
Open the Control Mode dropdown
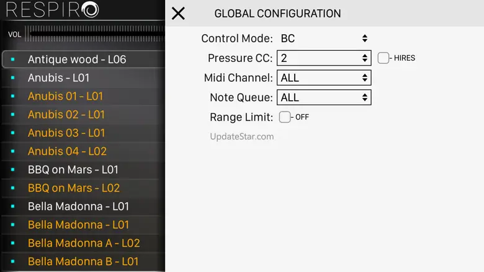click(324, 38)
